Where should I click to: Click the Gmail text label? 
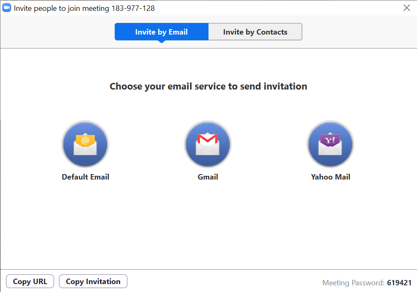[x=208, y=177]
